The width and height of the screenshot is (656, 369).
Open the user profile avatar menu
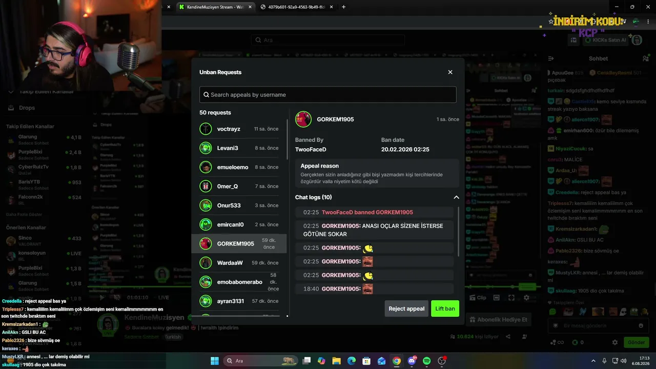point(637,40)
